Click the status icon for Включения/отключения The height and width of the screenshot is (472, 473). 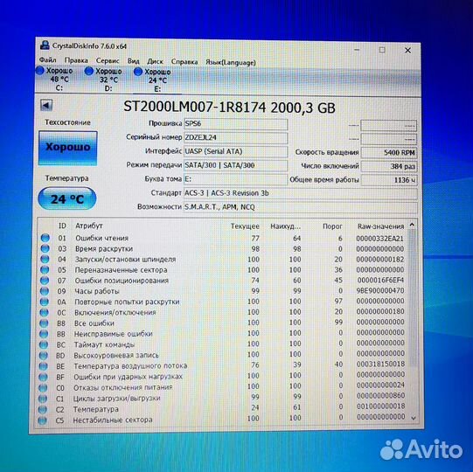44,312
